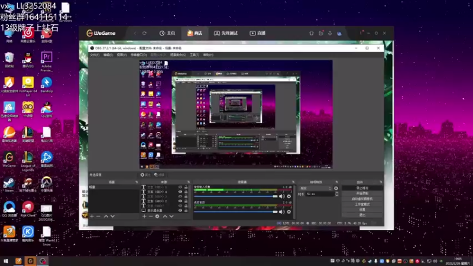Viewport: 473px width, 266px height.
Task: Click 启动虚拟摄像机 virtual camera button
Action: point(362,199)
